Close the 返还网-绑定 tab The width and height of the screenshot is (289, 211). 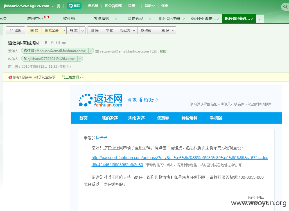pos(218,19)
